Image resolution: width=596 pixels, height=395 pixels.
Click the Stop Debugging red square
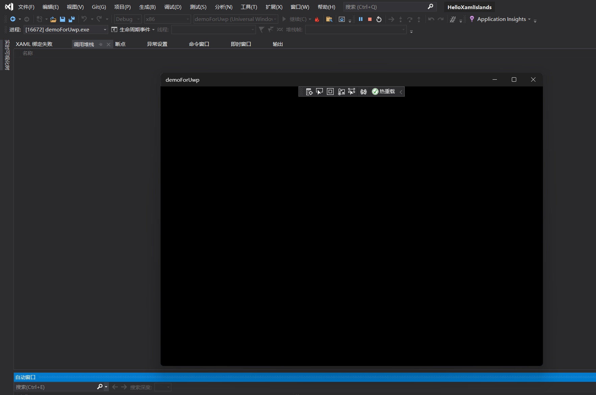pos(370,19)
